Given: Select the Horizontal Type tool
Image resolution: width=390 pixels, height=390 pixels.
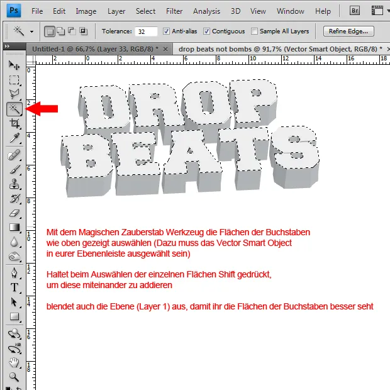Looking at the screenshot, I should [14, 287].
